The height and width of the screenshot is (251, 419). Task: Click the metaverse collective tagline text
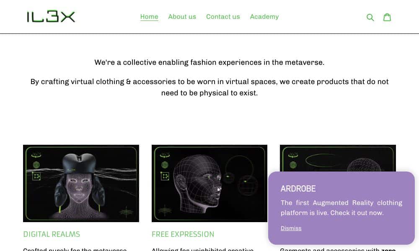tap(209, 62)
